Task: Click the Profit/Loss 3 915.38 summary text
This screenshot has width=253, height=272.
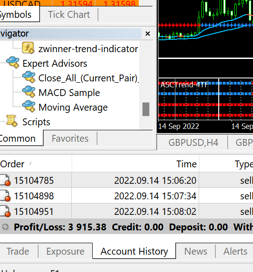Action: 60,227
